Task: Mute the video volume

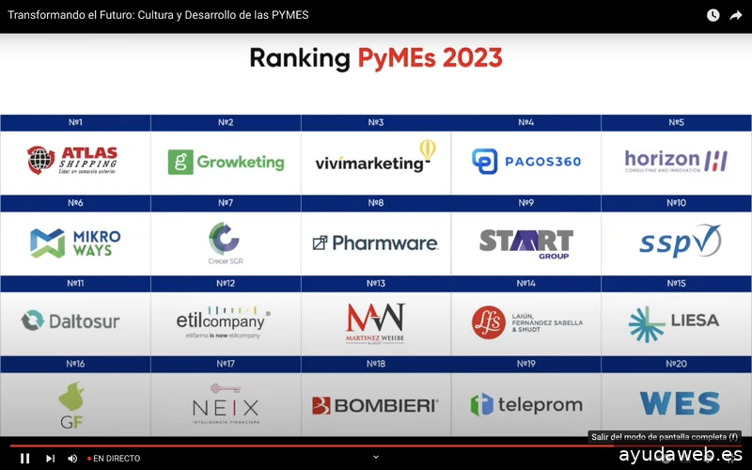Action: tap(72, 459)
